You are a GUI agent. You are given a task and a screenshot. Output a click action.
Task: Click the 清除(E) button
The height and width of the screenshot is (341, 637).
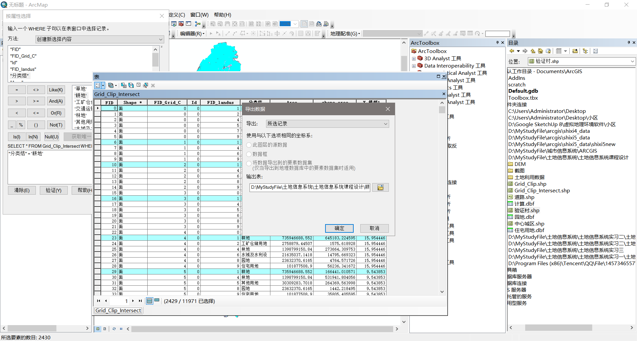tap(22, 190)
